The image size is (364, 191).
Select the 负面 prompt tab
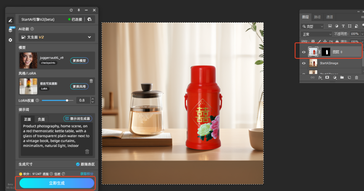41,119
